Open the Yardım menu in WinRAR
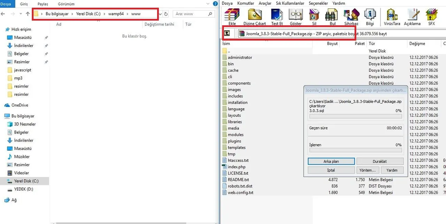446x224 pixels. click(x=339, y=3)
